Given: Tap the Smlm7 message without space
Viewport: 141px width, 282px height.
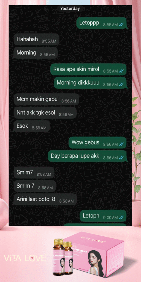Looking at the screenshot, I should coord(34,173).
